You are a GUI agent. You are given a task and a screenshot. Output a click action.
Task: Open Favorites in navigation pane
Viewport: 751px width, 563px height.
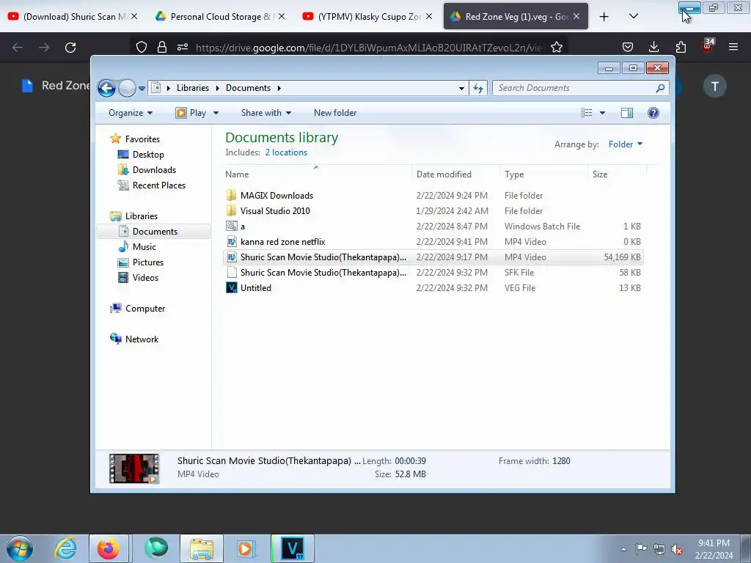pos(142,139)
